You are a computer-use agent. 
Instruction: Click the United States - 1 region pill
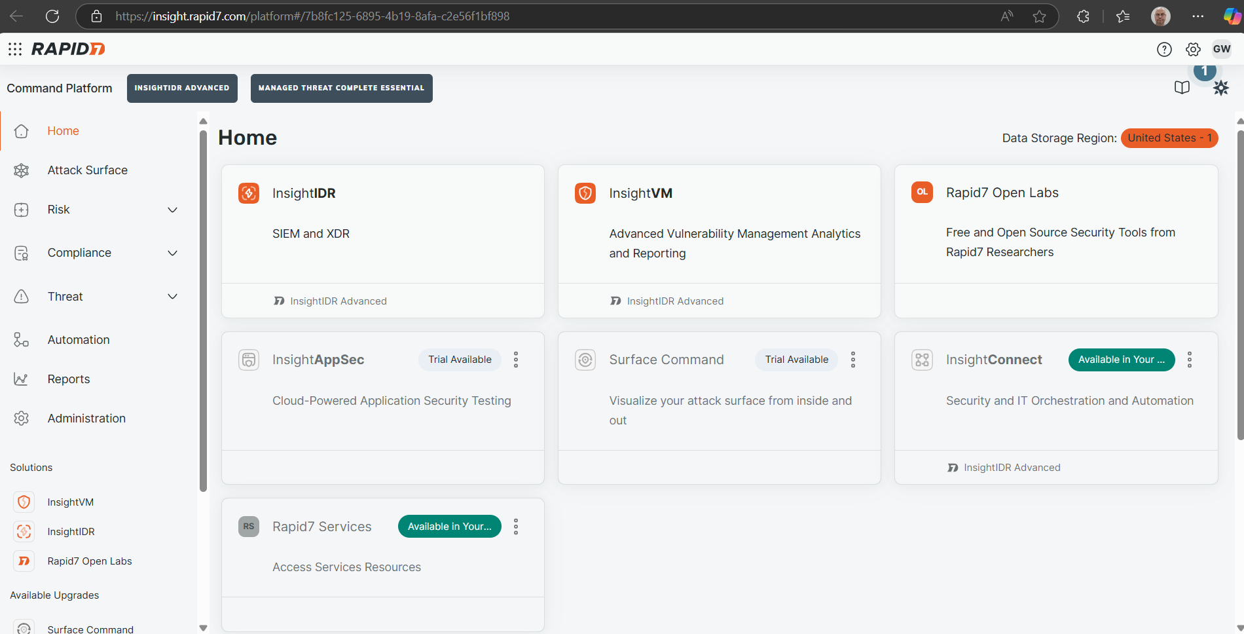1169,138
